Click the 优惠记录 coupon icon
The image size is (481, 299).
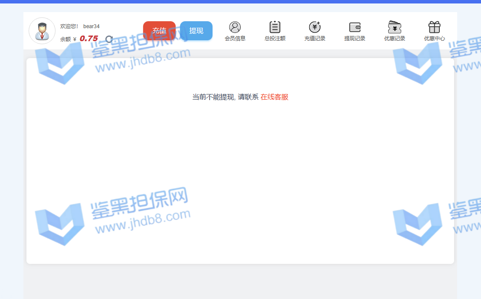pyautogui.click(x=395, y=27)
